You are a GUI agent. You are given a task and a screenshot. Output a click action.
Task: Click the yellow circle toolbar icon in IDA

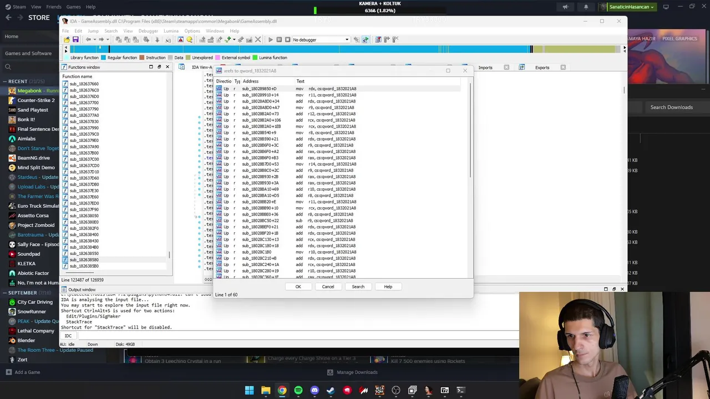point(189,39)
